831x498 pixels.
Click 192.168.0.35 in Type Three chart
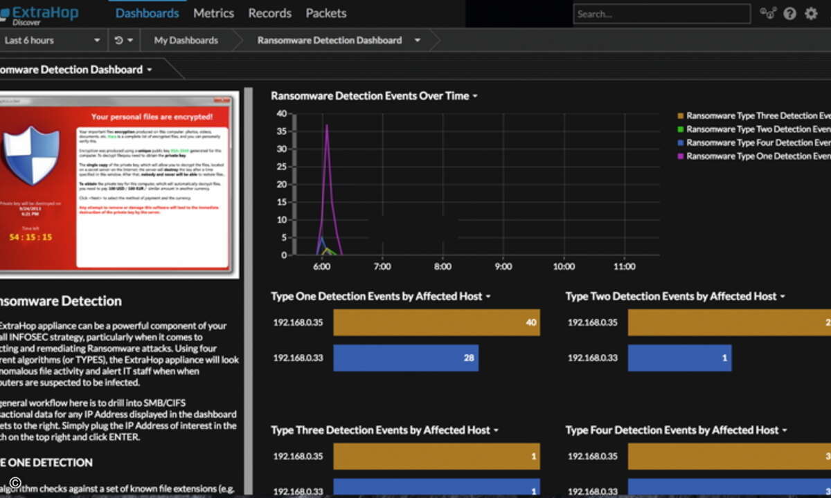(x=296, y=456)
